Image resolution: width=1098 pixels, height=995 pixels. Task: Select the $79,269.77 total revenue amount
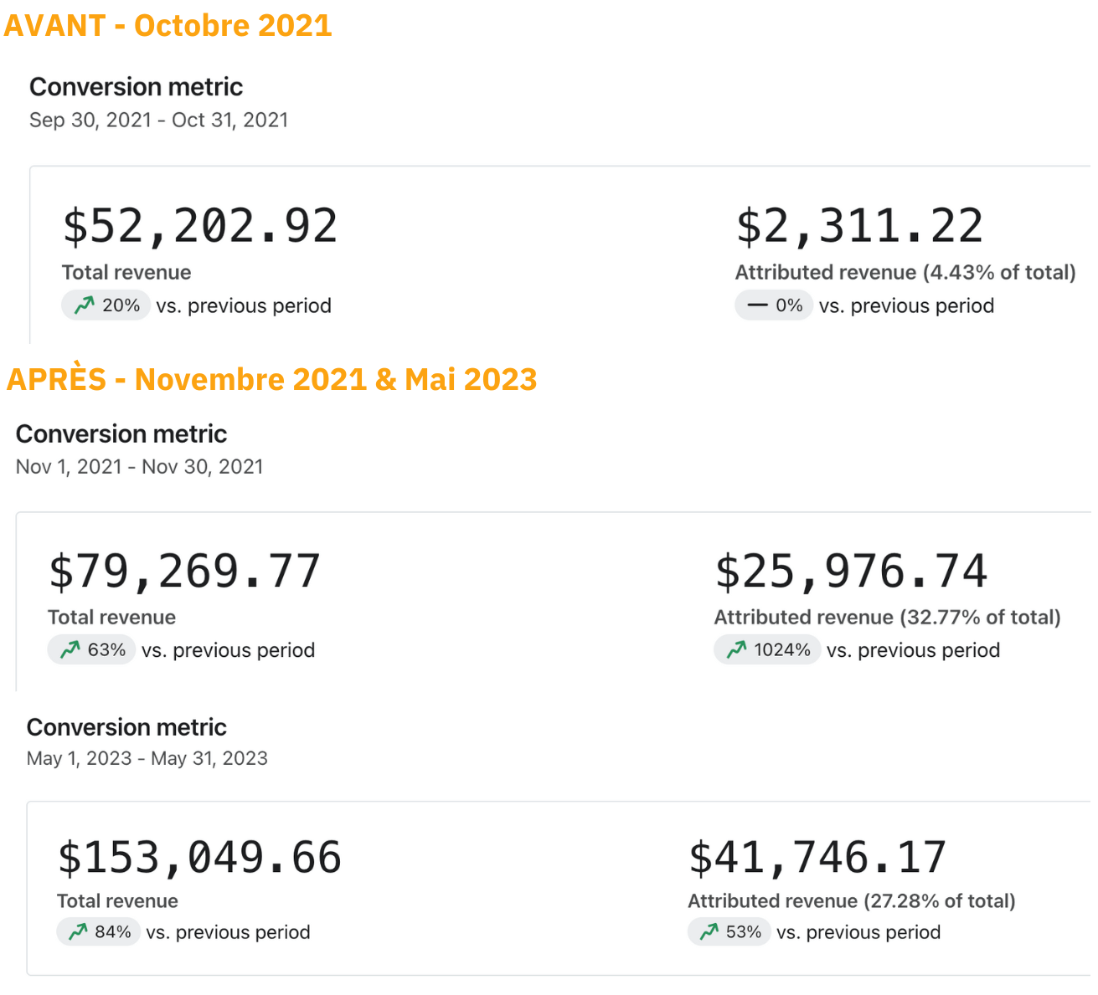tap(185, 571)
